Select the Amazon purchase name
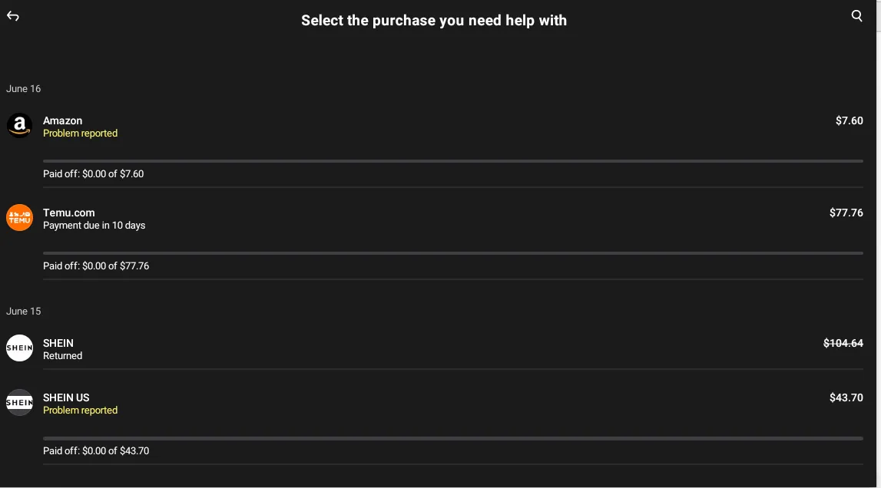 [62, 120]
